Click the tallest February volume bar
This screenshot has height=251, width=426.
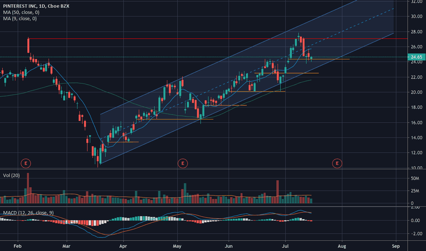pos(28,188)
